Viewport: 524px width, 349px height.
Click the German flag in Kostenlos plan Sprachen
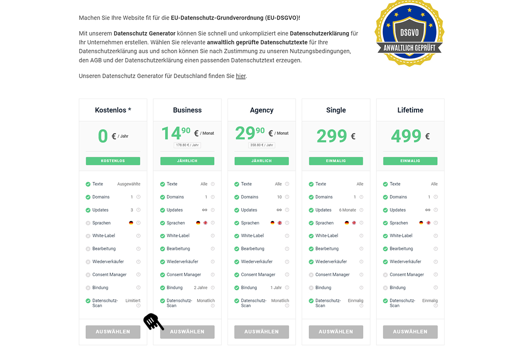pos(131,223)
